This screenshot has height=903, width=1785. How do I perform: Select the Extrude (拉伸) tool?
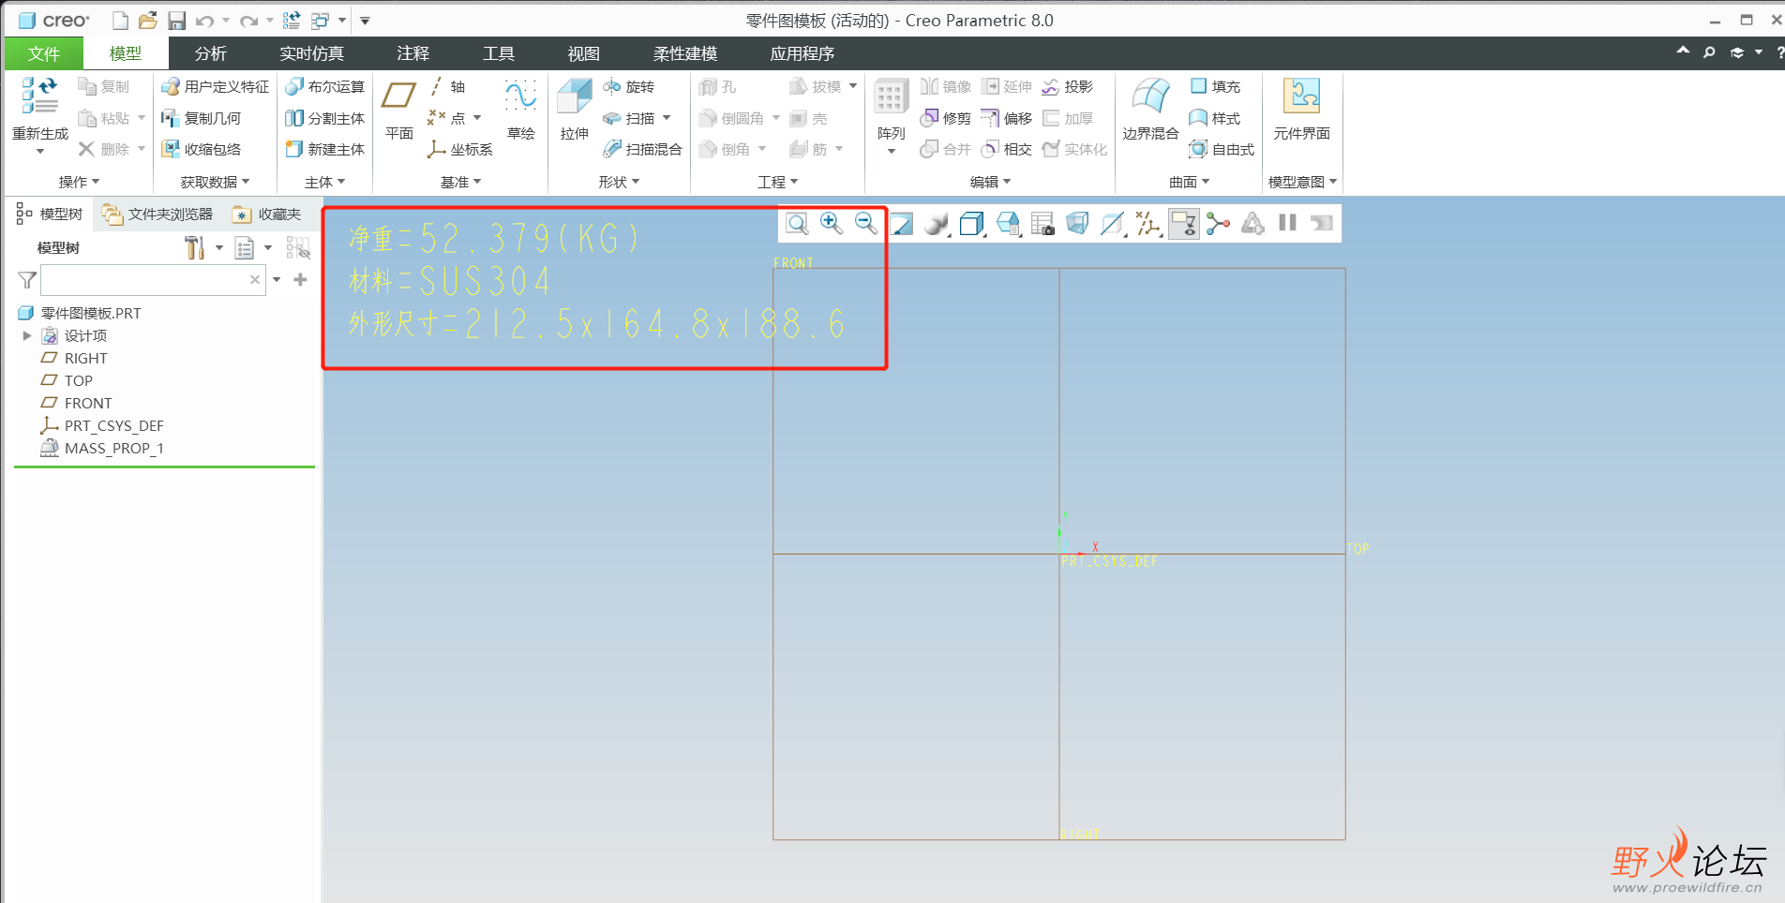(x=575, y=109)
